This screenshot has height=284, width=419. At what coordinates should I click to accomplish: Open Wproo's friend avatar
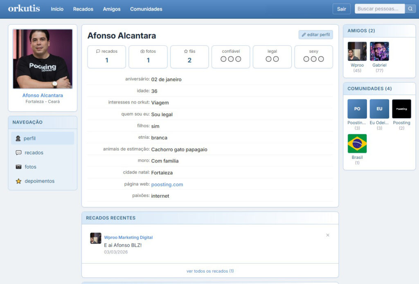pyautogui.click(x=357, y=52)
